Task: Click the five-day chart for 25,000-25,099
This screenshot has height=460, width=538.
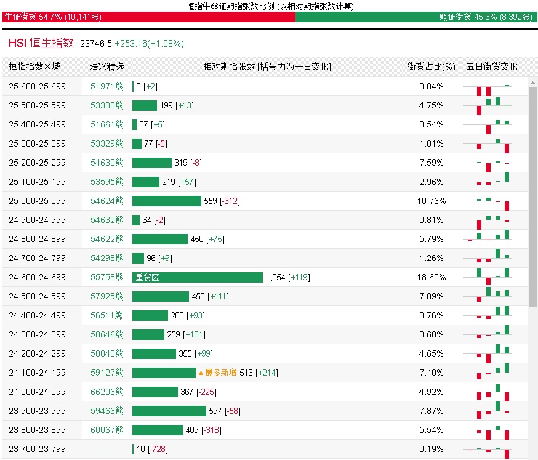Action: point(488,203)
